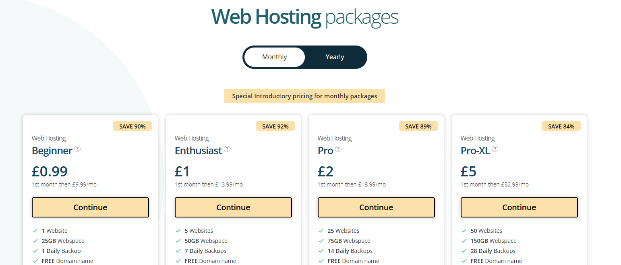Click the Pro-XL plan title

tap(475, 151)
